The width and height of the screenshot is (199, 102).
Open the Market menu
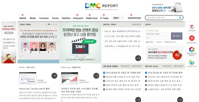coord(23,18)
